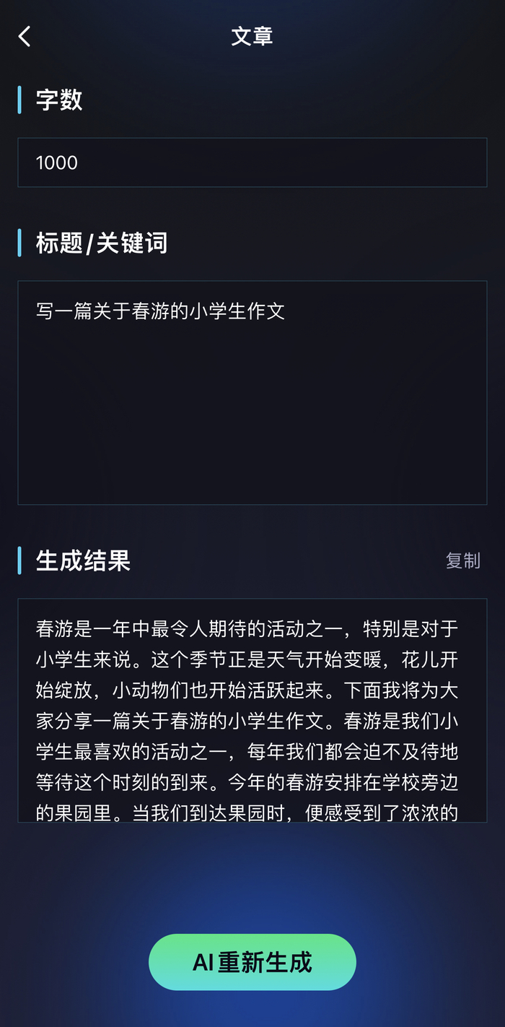Click the 复制 copy button
Image resolution: width=505 pixels, height=1027 pixels.
(x=462, y=560)
